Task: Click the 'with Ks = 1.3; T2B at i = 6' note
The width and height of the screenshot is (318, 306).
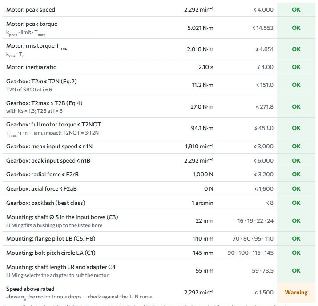Action: click(34, 111)
